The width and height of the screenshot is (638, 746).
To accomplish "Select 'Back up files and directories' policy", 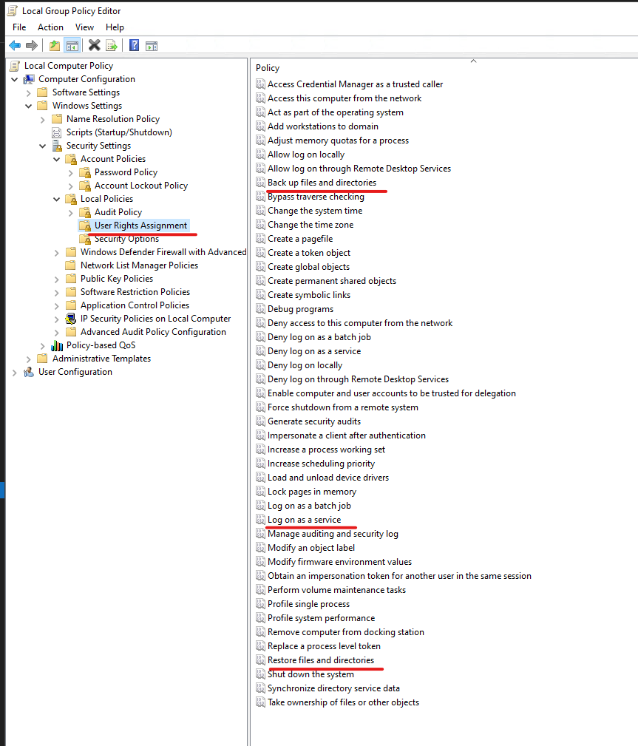I will [322, 183].
